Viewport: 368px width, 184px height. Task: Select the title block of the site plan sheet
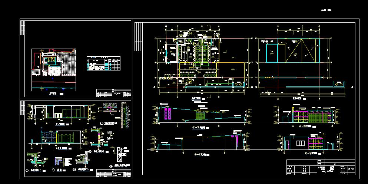(x=114, y=93)
